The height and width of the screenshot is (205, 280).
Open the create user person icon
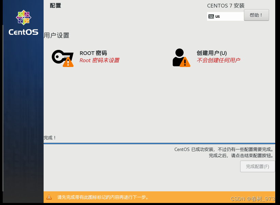coord(181,58)
